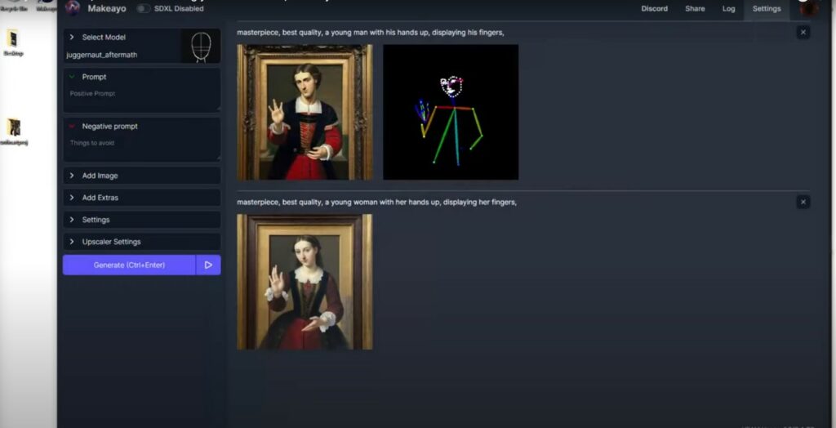Open the Log tab

tap(728, 8)
